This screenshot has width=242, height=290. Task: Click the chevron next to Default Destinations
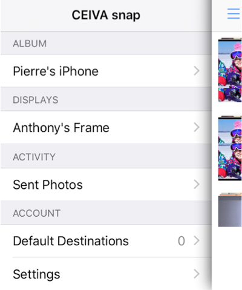point(197,241)
